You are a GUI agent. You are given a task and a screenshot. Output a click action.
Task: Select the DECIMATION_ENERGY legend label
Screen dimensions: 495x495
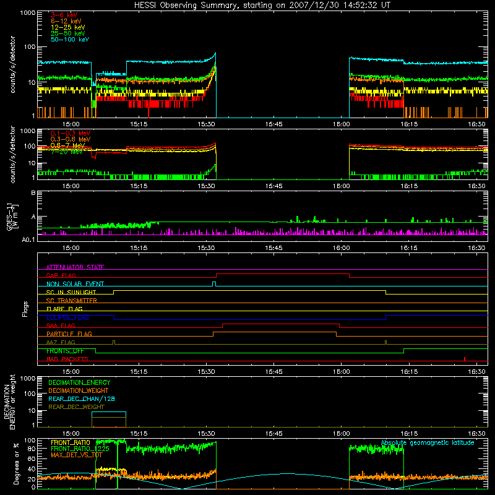click(x=79, y=382)
